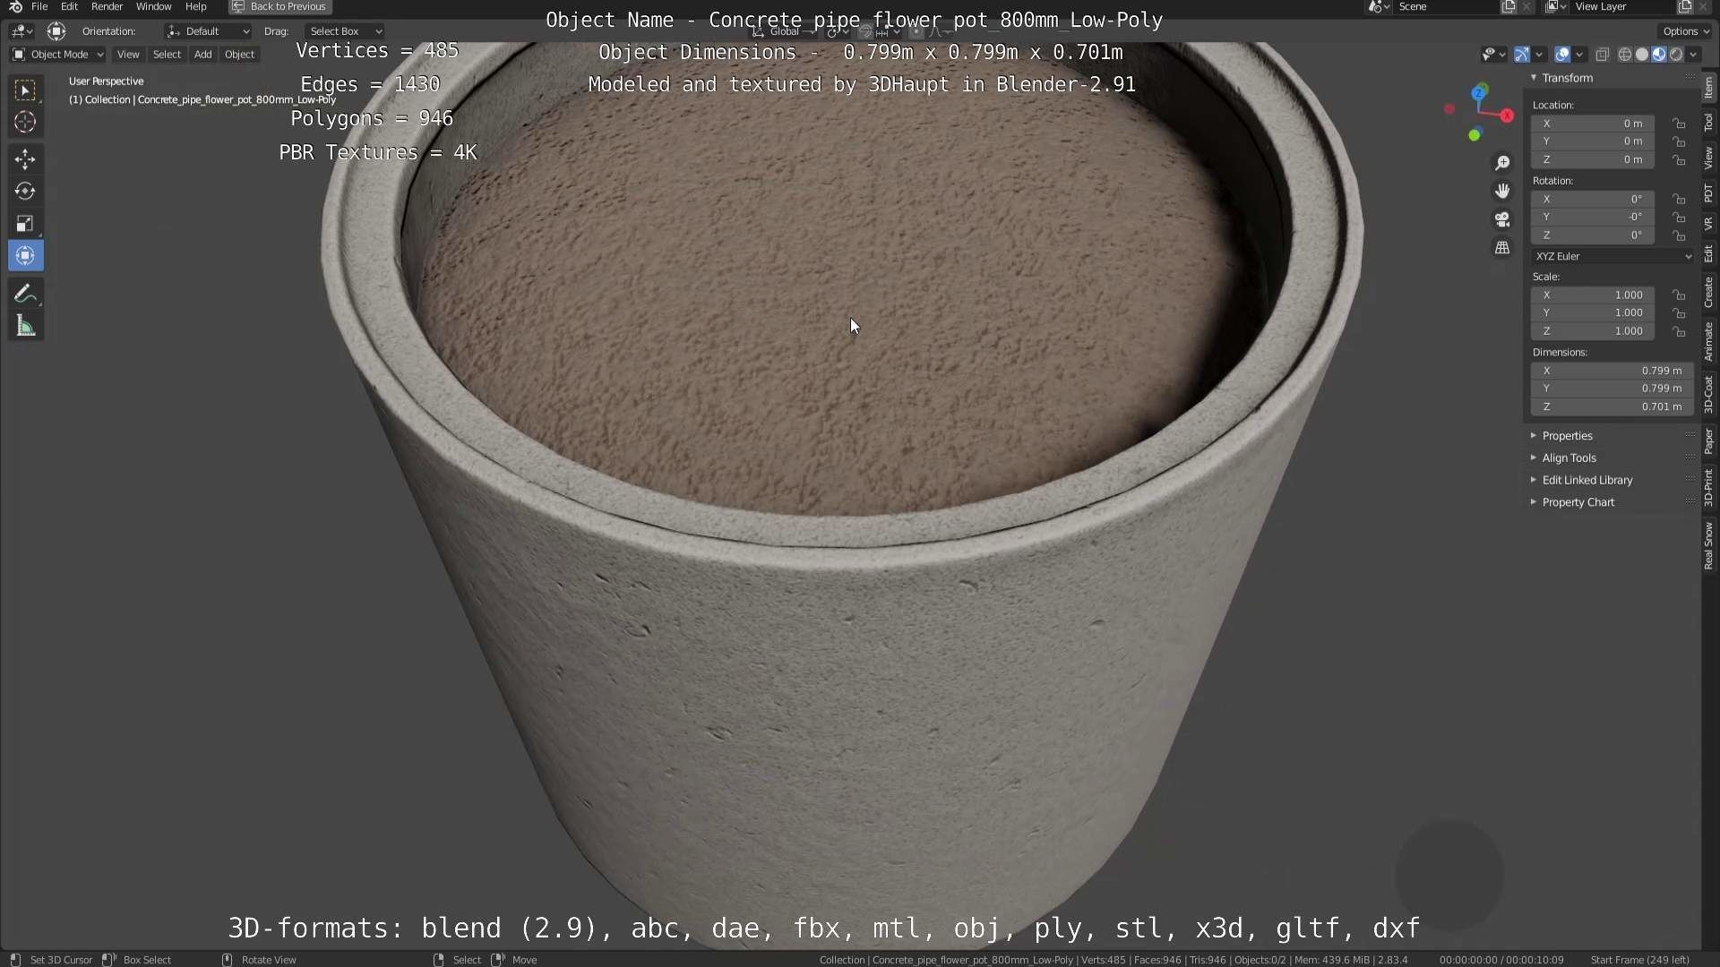Screen dimensions: 1720x967
Task: Click the Back to Previous button
Action: [279, 6]
